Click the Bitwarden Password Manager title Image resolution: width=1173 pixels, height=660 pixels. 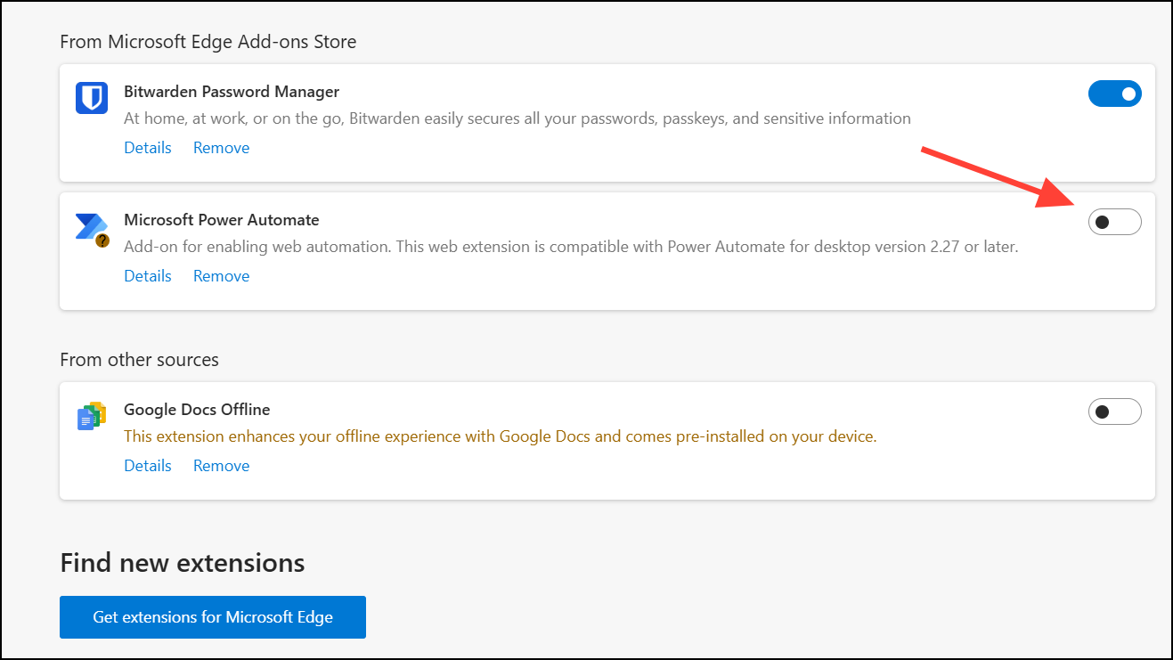(232, 92)
